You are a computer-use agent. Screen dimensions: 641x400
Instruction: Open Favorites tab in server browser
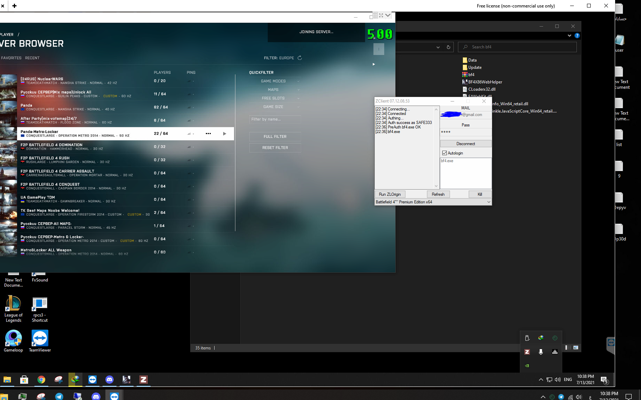11,58
